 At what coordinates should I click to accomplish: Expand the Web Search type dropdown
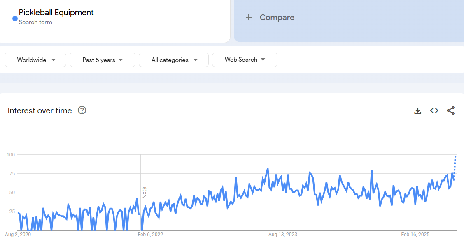click(245, 60)
